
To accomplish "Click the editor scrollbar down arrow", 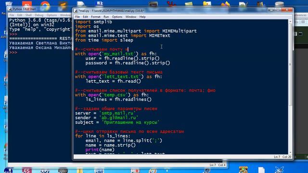I will [x=290, y=152].
